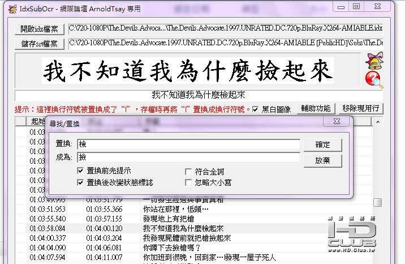Click end time 01:04:11.007
The image size is (405, 264).
click(104, 257)
